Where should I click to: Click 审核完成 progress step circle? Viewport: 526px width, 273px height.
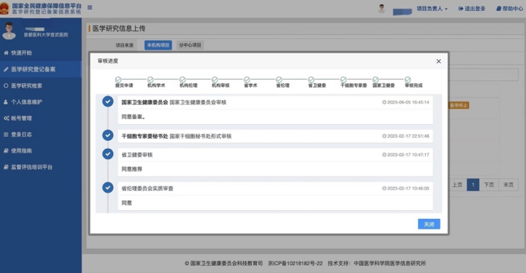(x=408, y=80)
